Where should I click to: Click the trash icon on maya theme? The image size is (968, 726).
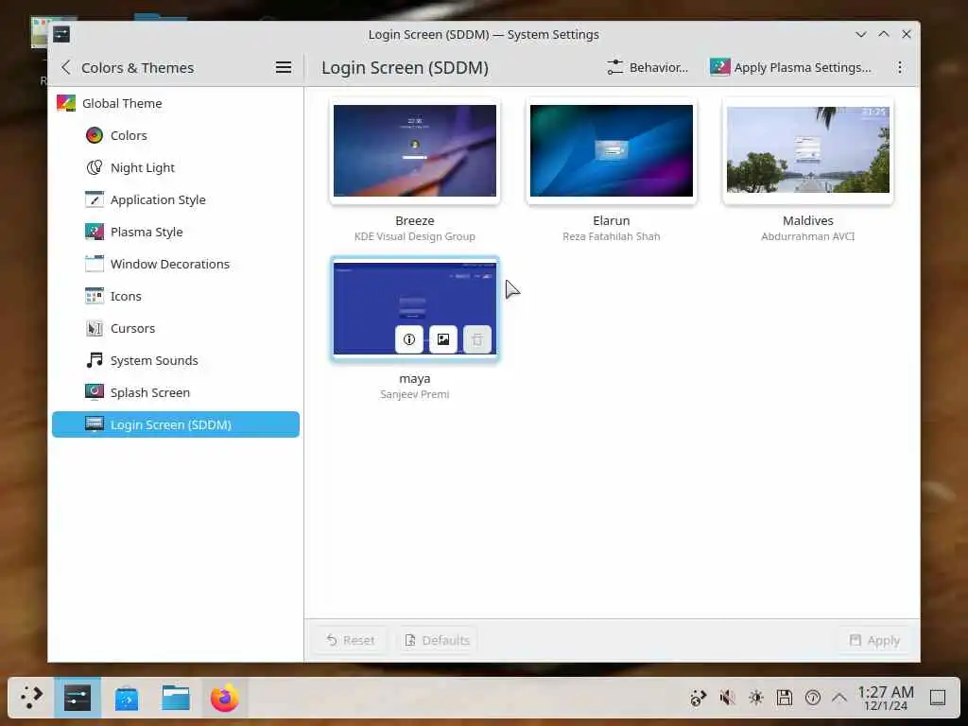477,339
